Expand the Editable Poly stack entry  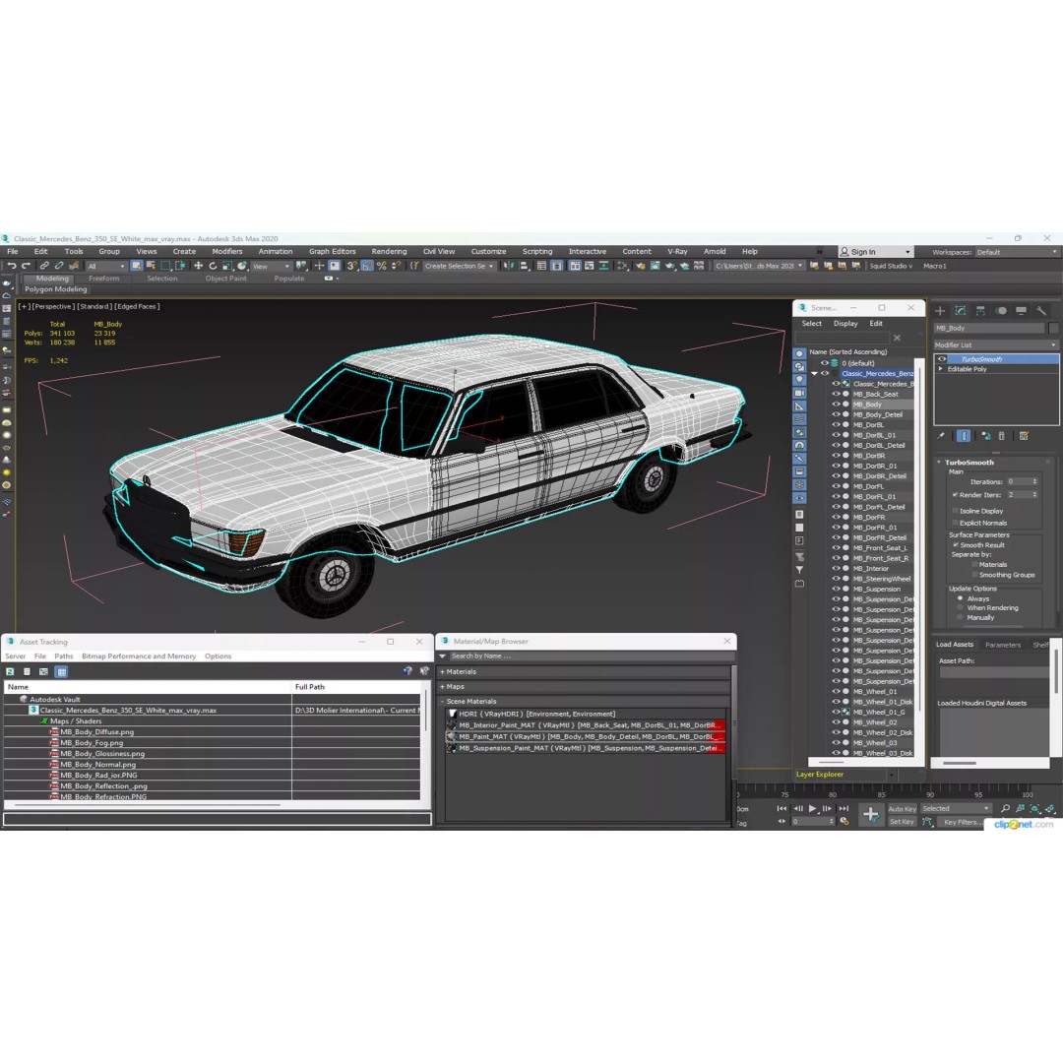click(x=940, y=369)
